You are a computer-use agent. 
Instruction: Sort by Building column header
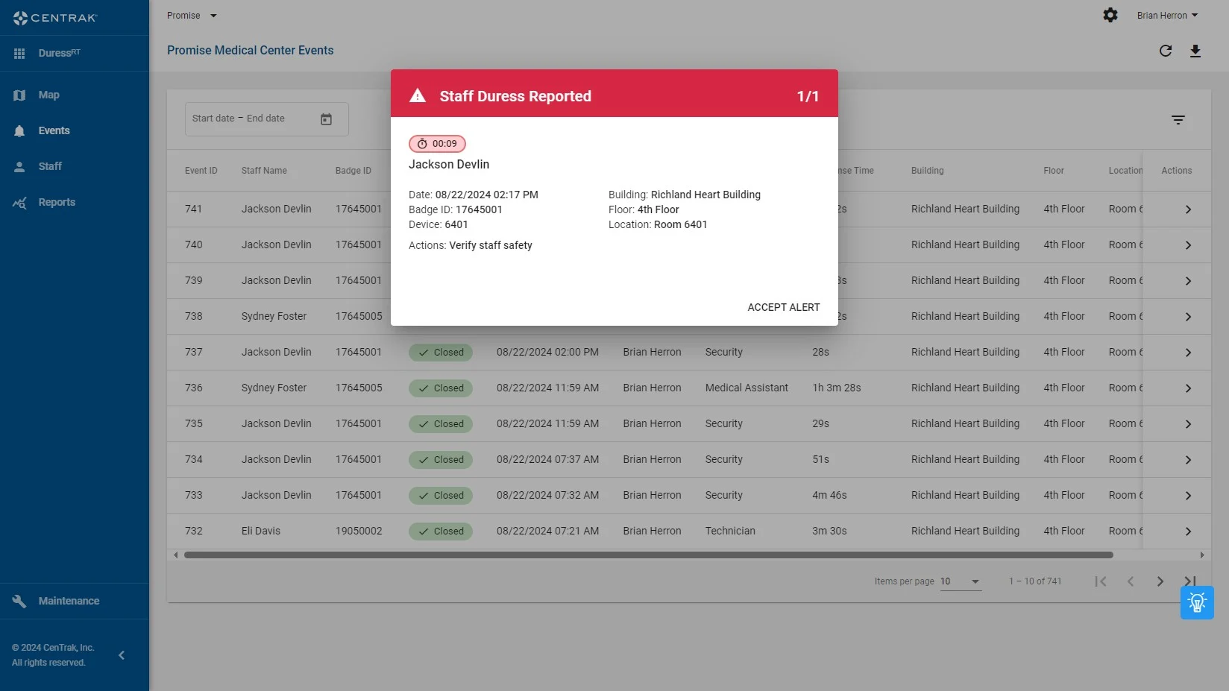point(928,171)
